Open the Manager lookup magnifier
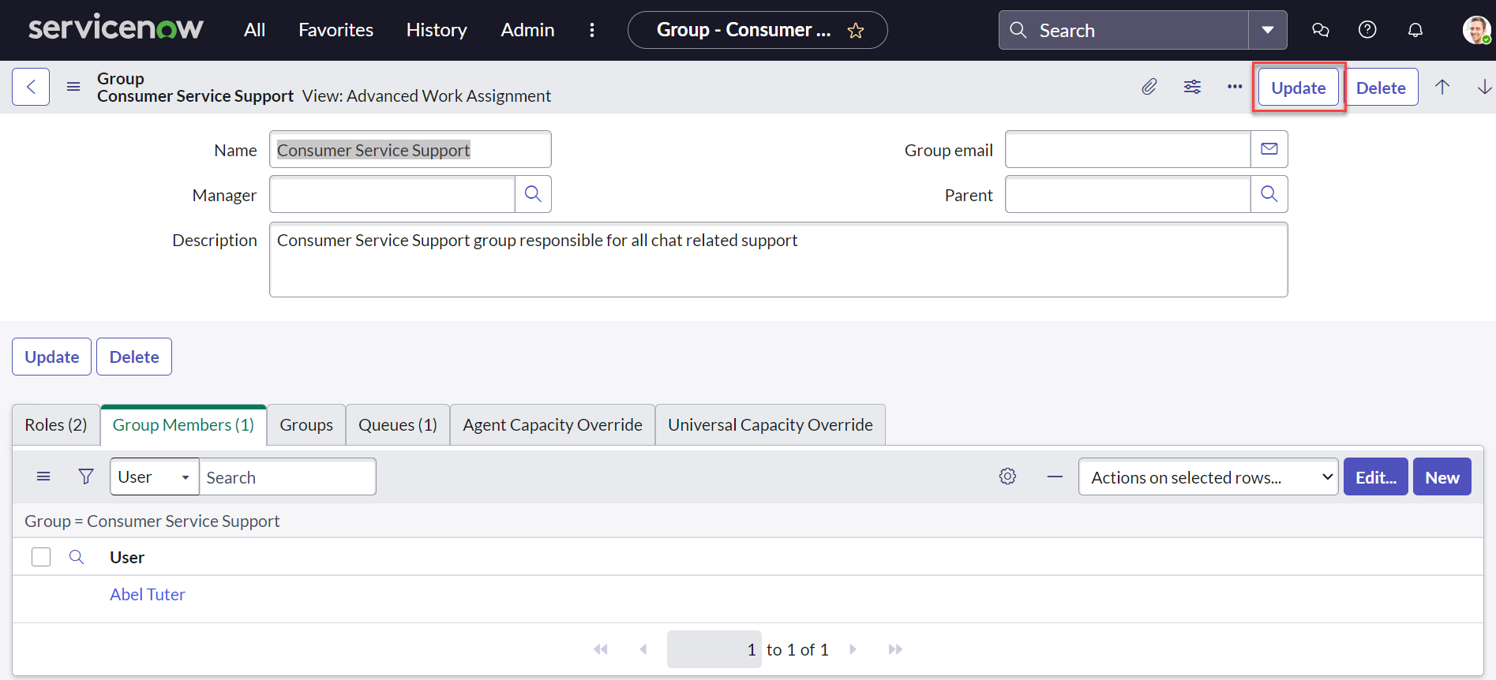 (x=533, y=194)
